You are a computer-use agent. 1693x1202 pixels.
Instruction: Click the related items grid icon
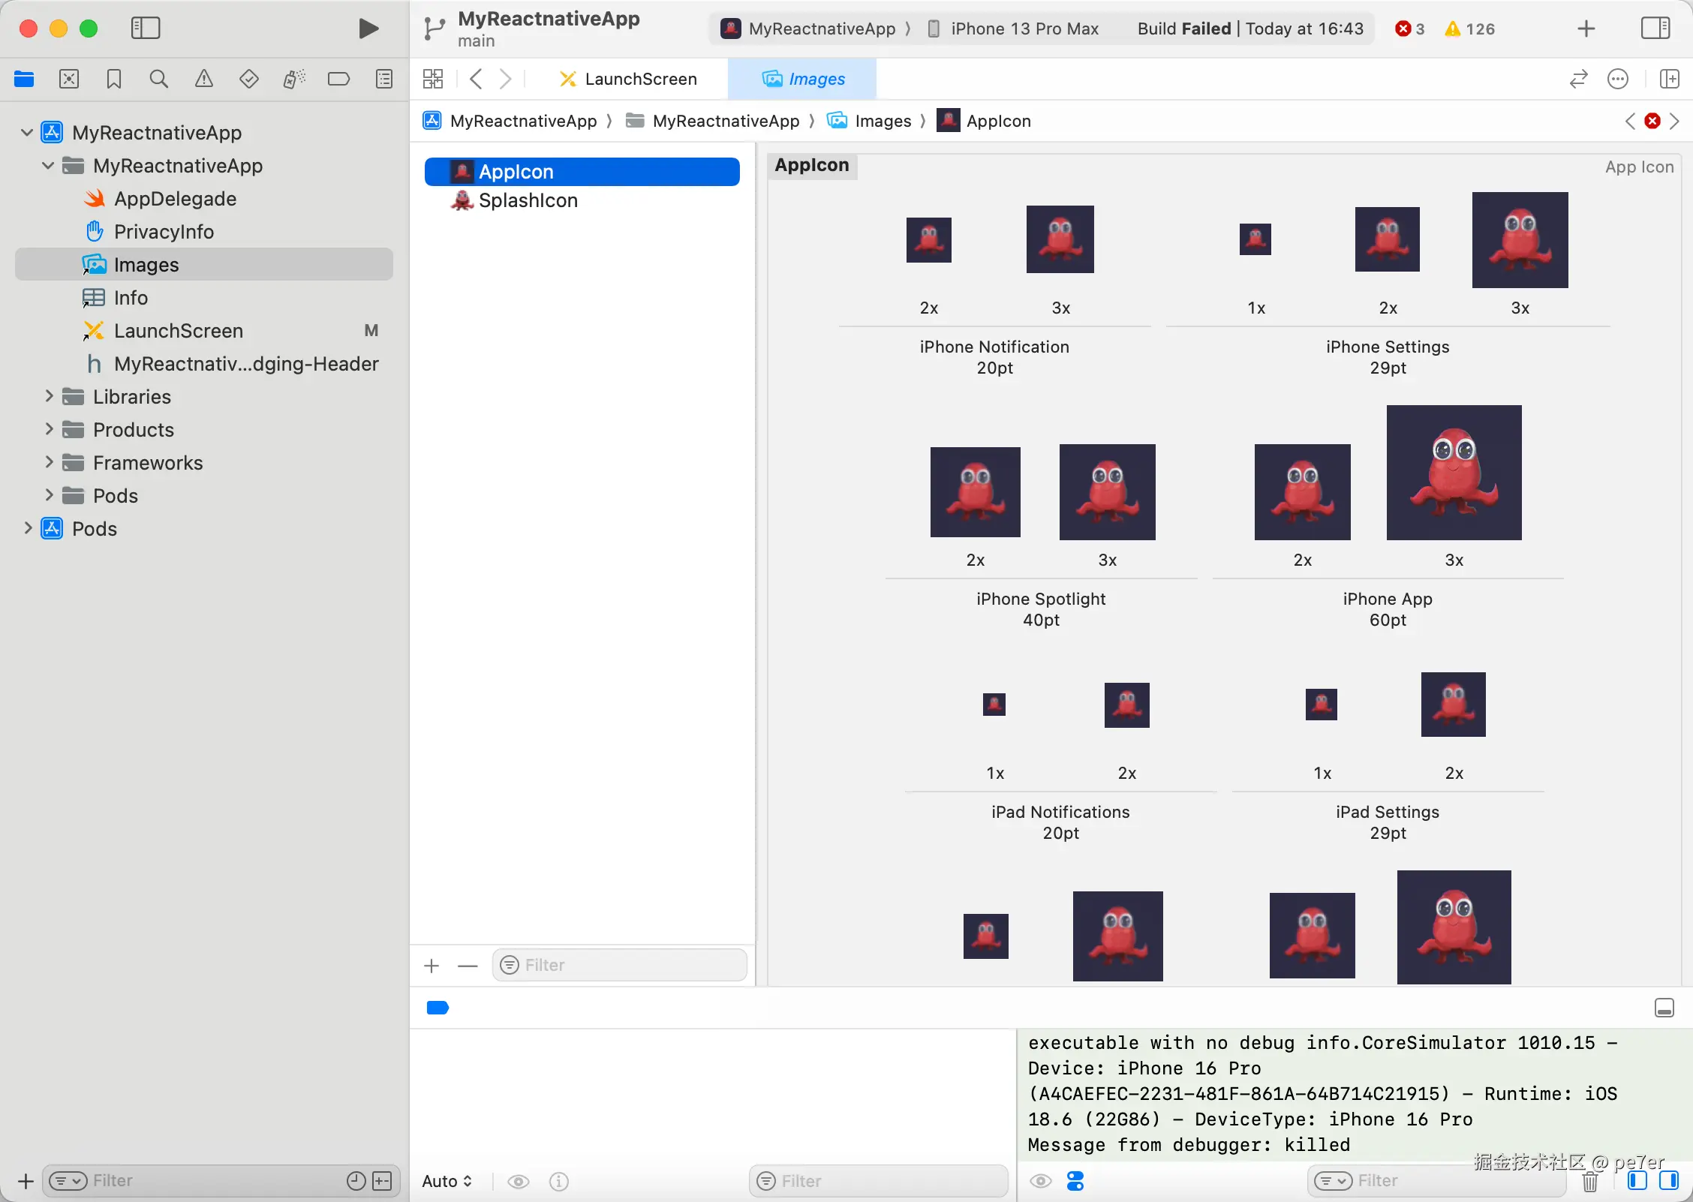coord(433,79)
